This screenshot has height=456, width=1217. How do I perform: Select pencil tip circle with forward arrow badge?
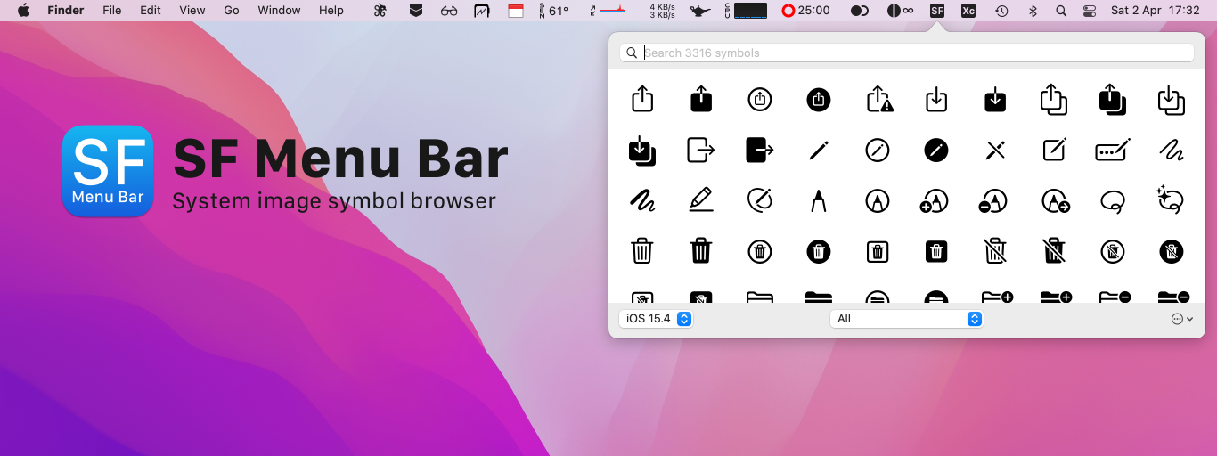(x=1056, y=202)
